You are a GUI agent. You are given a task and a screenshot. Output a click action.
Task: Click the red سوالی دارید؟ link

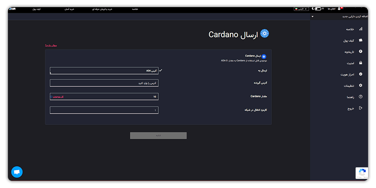pyautogui.click(x=51, y=46)
